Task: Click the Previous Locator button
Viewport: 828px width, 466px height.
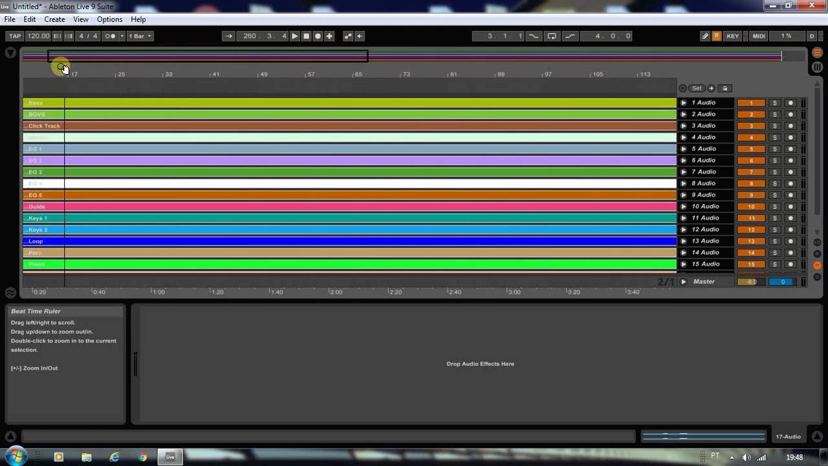Action: pos(683,88)
